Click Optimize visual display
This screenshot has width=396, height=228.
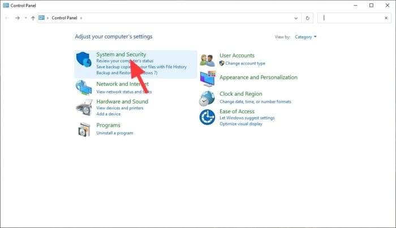[x=241, y=124]
